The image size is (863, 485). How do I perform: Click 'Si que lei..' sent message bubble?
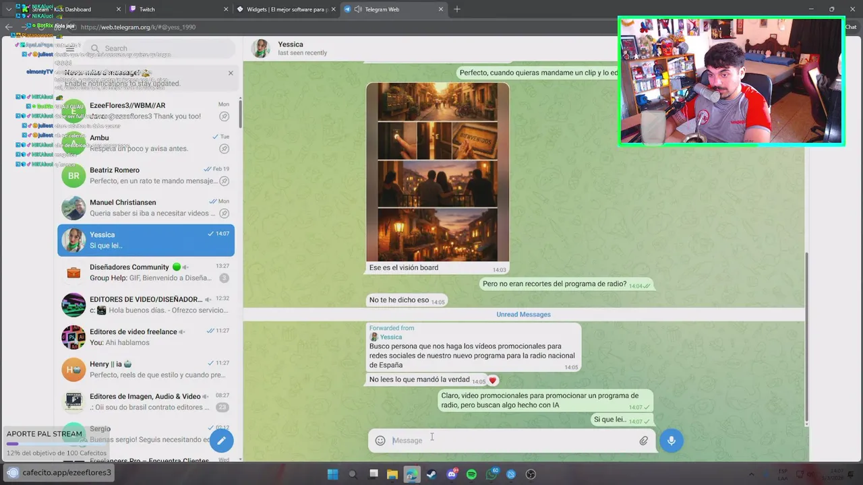coord(622,420)
